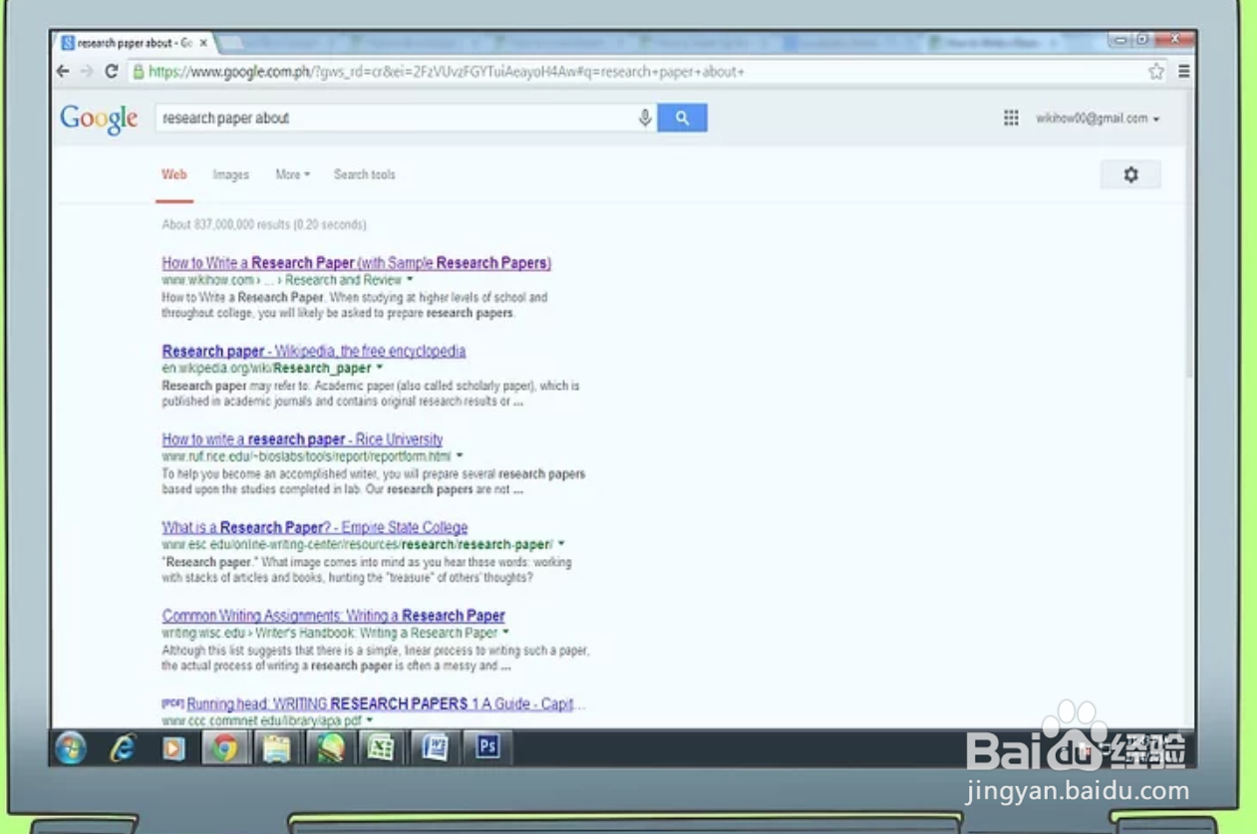This screenshot has height=834, width=1257.
Task: Click the voice search microphone icon
Action: coord(645,118)
